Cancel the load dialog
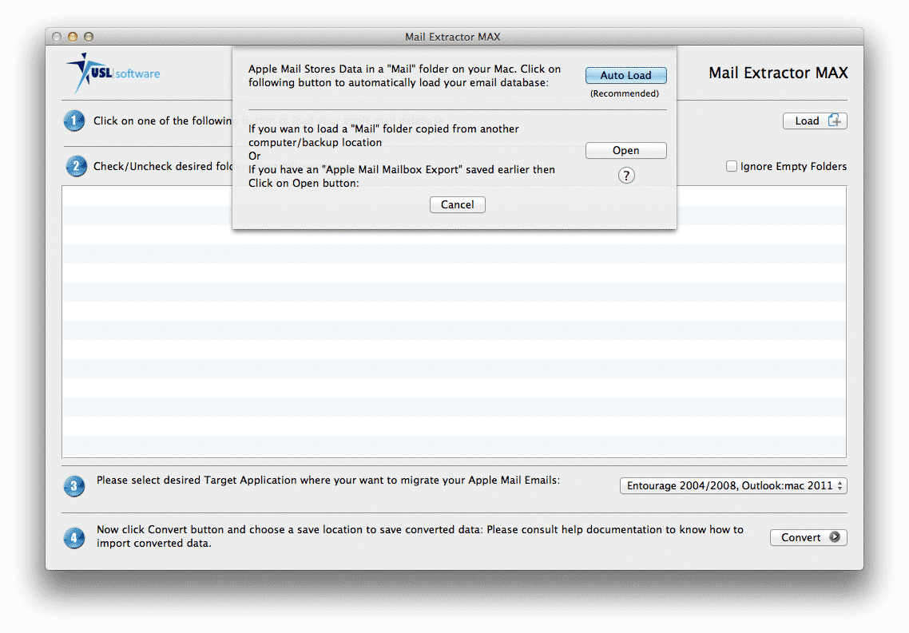Image resolution: width=909 pixels, height=633 pixels. [x=458, y=204]
